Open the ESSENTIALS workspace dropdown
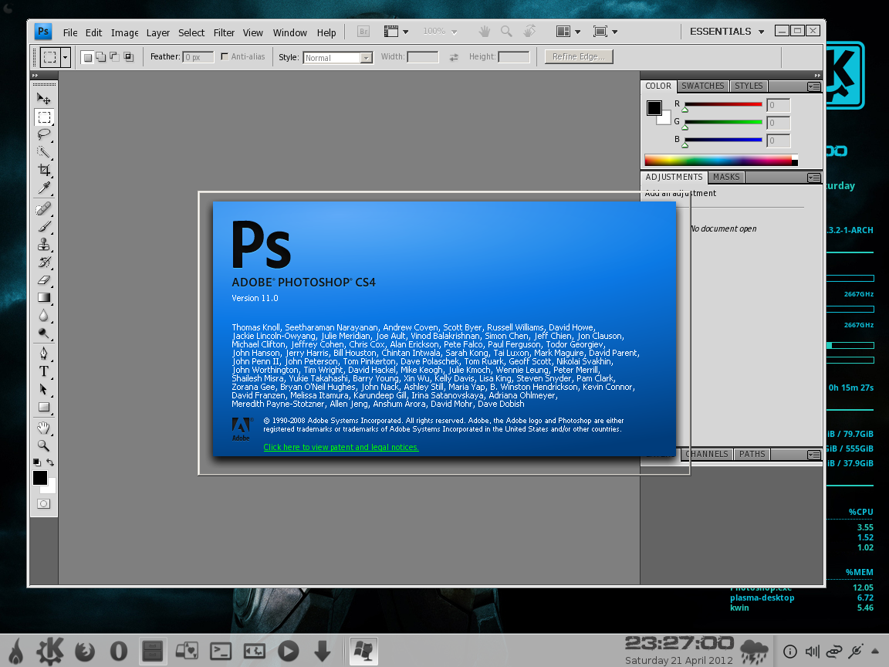Image resolution: width=889 pixels, height=667 pixels. (727, 32)
